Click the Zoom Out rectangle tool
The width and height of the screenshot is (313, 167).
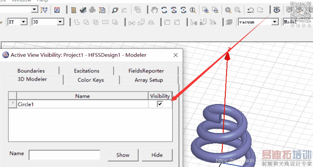coord(215,10)
